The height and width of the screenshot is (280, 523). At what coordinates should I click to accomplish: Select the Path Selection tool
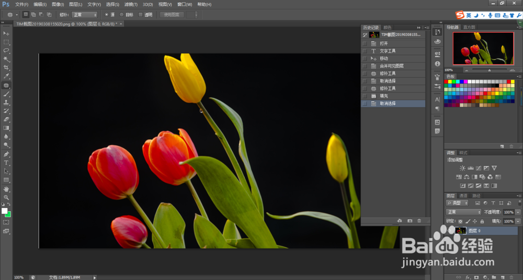[x=6, y=171]
